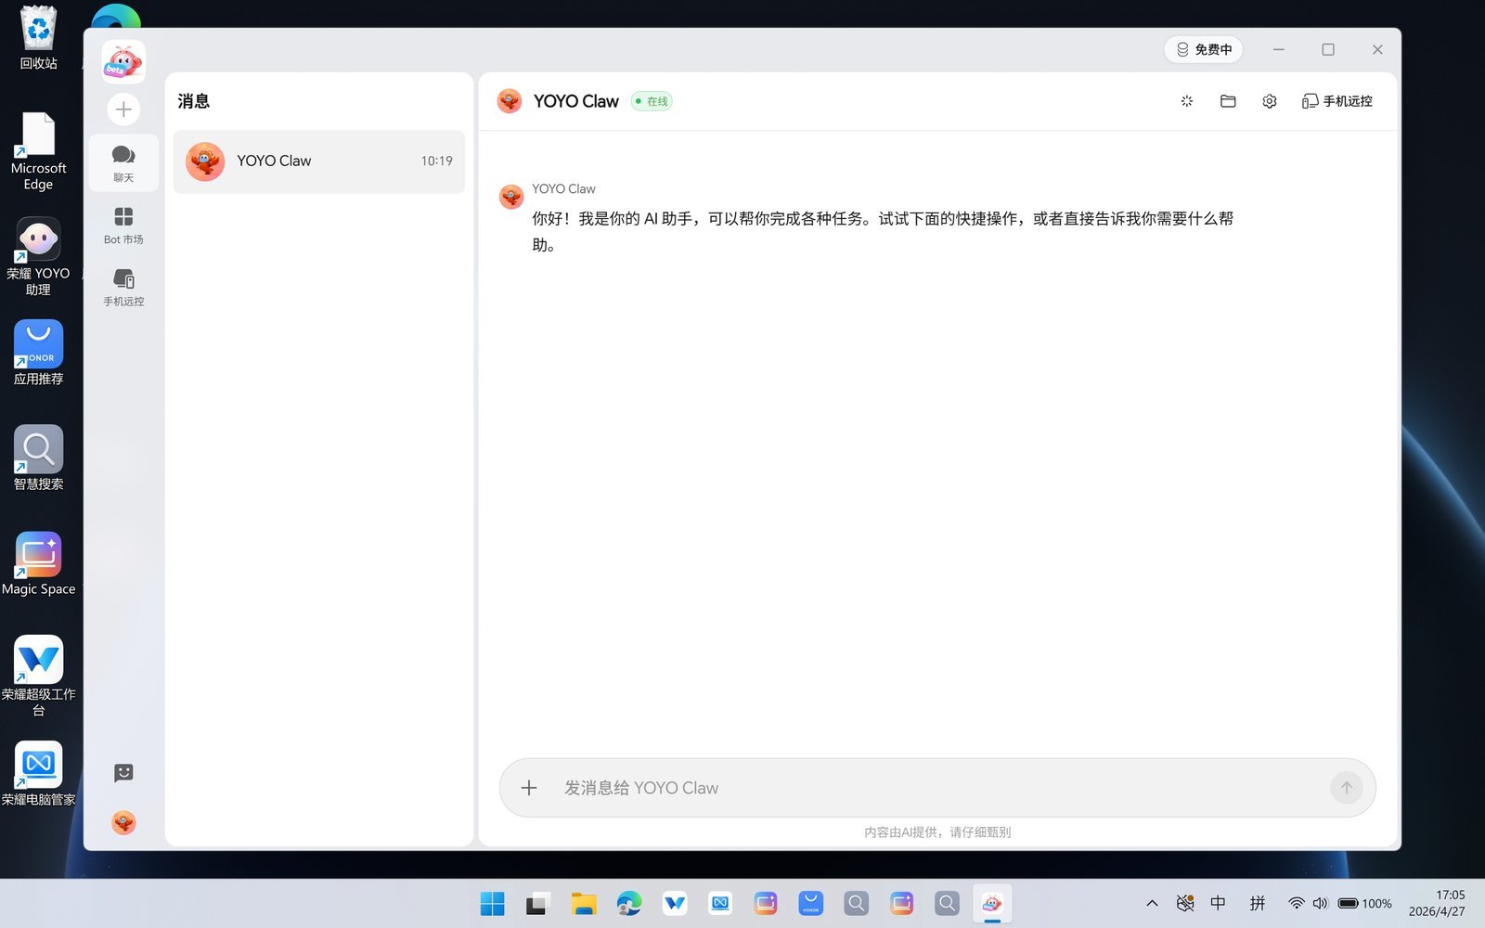
Task: Focus the 发消息给 YOYO Claw input field
Action: (937, 788)
